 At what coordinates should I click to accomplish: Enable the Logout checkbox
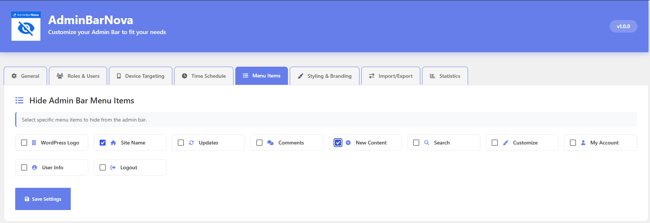103,167
